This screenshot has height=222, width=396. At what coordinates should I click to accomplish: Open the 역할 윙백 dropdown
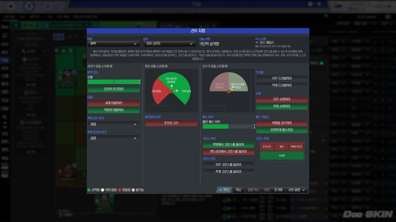pos(114,44)
